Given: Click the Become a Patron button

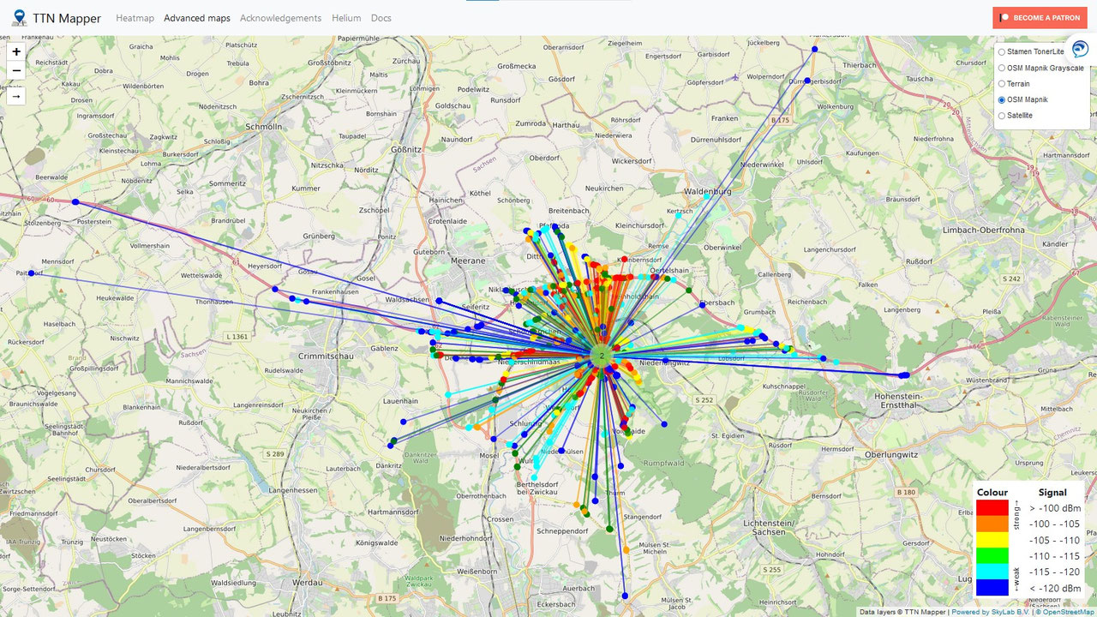Looking at the screenshot, I should click(1040, 18).
